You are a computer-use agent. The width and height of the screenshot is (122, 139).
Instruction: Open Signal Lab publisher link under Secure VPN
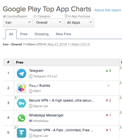coord(40,106)
